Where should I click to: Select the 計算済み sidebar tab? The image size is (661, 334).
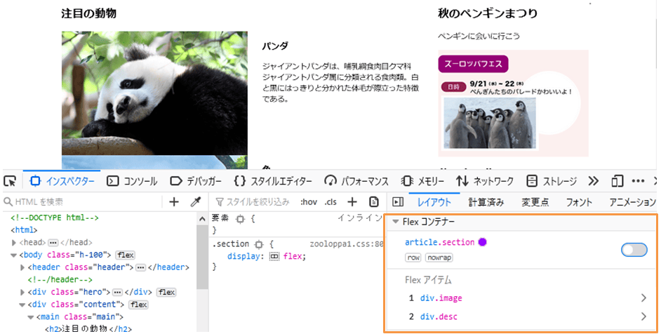coord(486,202)
